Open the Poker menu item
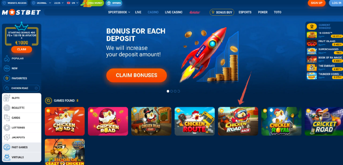The image size is (343, 165). click(263, 12)
